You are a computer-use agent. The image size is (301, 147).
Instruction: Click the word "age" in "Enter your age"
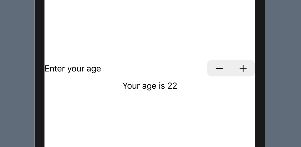click(94, 69)
